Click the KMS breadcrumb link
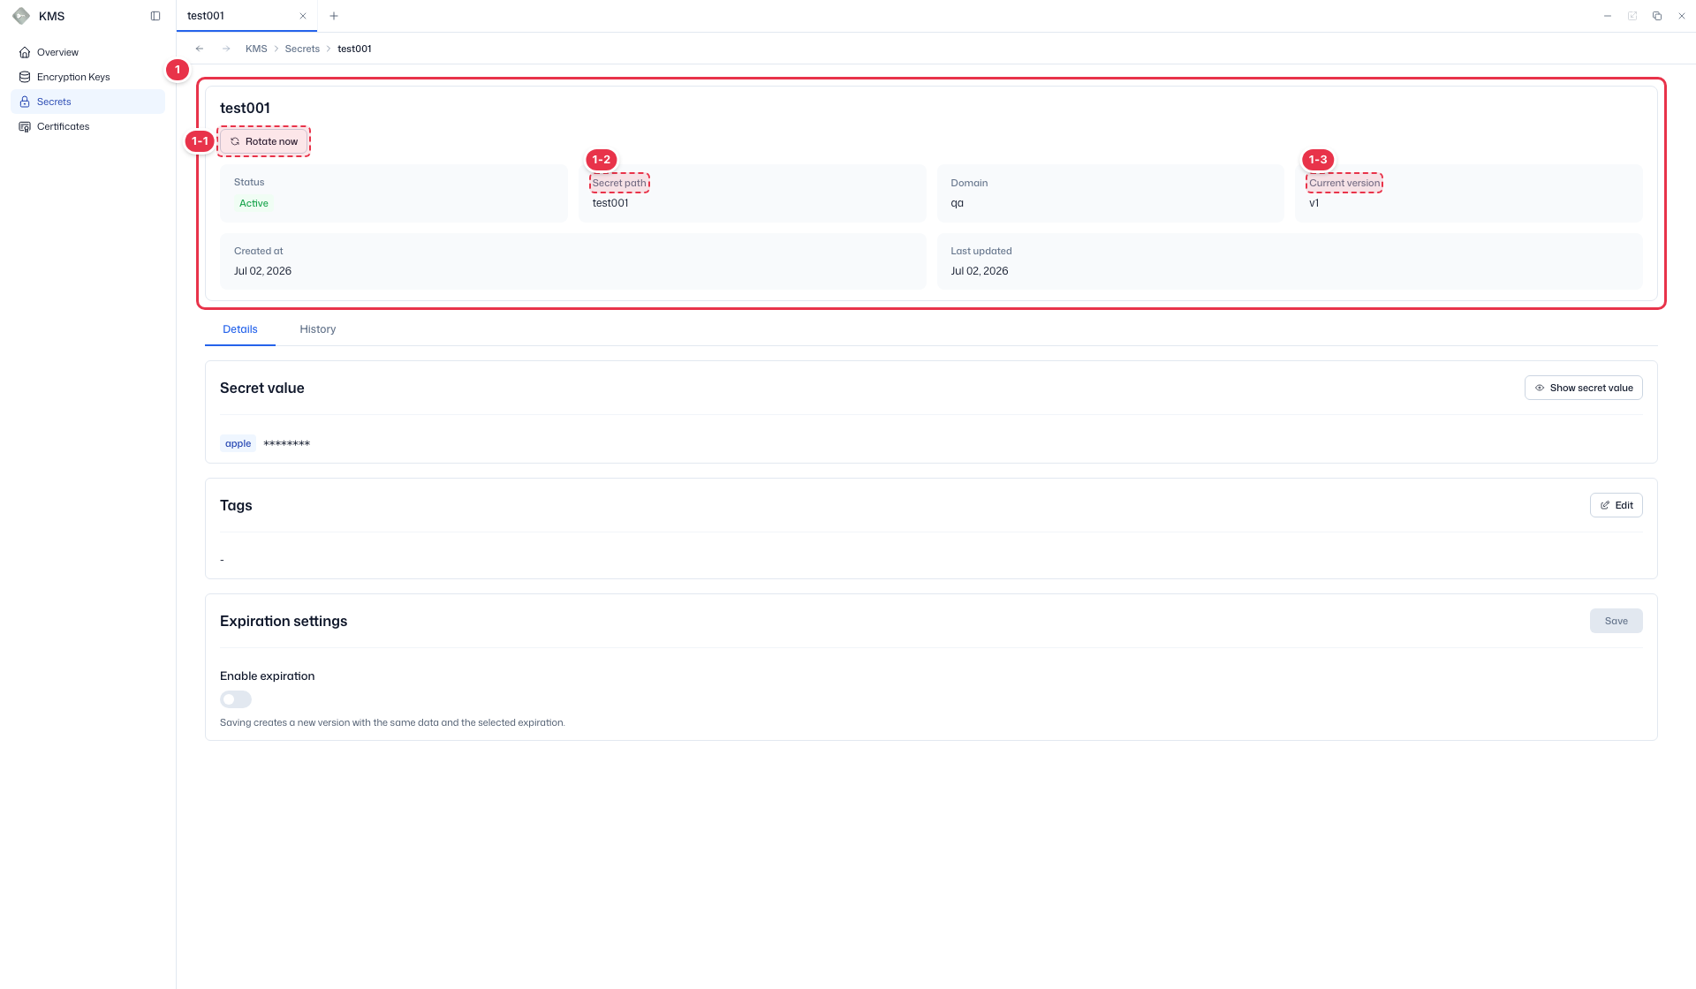The image size is (1696, 989). 256,49
